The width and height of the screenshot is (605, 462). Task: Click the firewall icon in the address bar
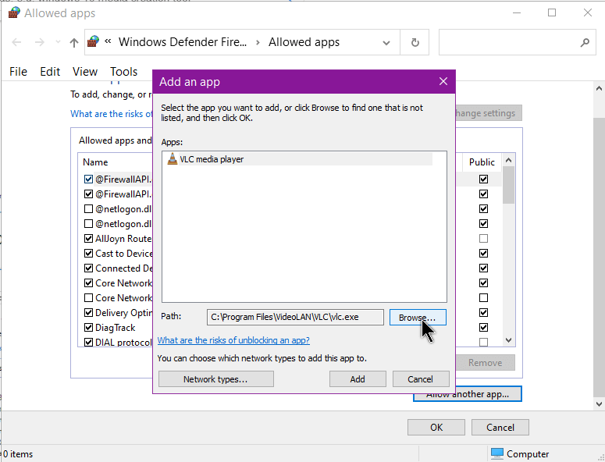pos(93,41)
